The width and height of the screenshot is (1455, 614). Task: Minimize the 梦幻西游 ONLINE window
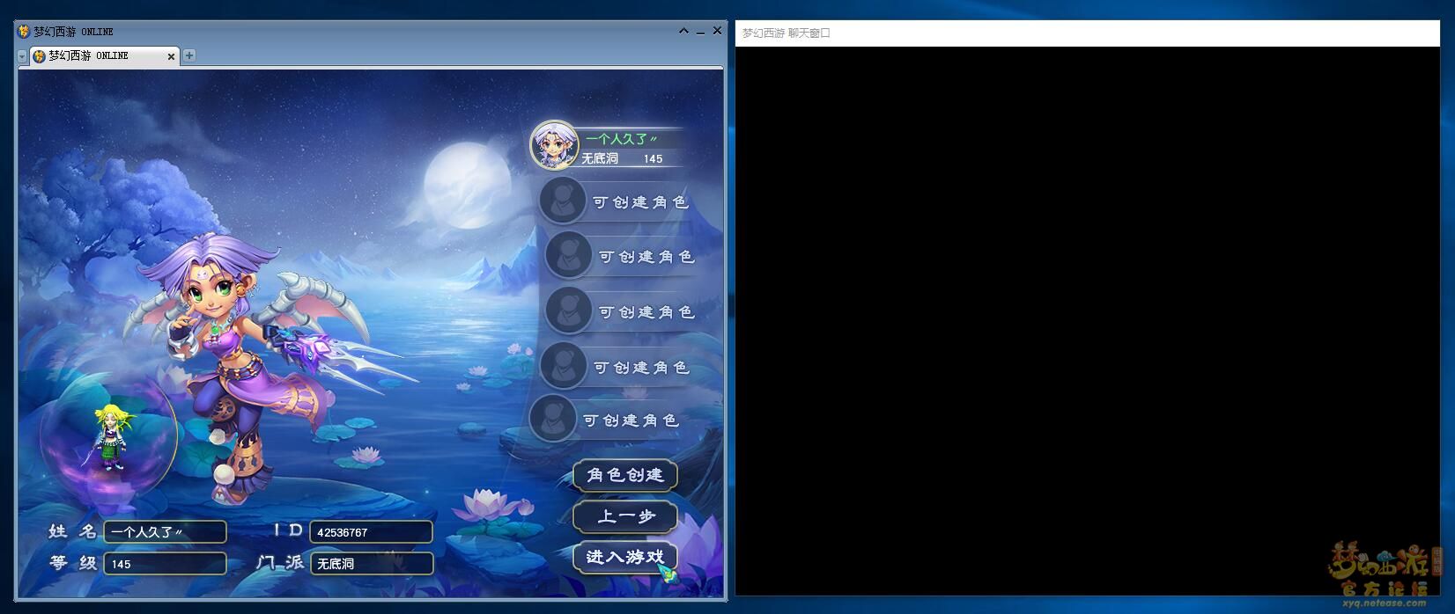700,32
